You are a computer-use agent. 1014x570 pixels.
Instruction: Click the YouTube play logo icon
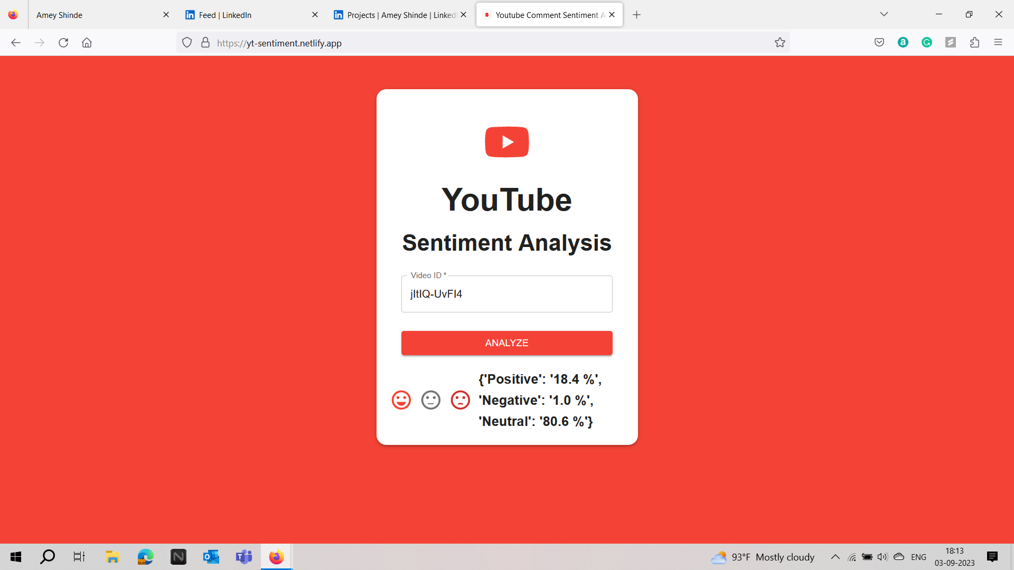click(x=506, y=142)
